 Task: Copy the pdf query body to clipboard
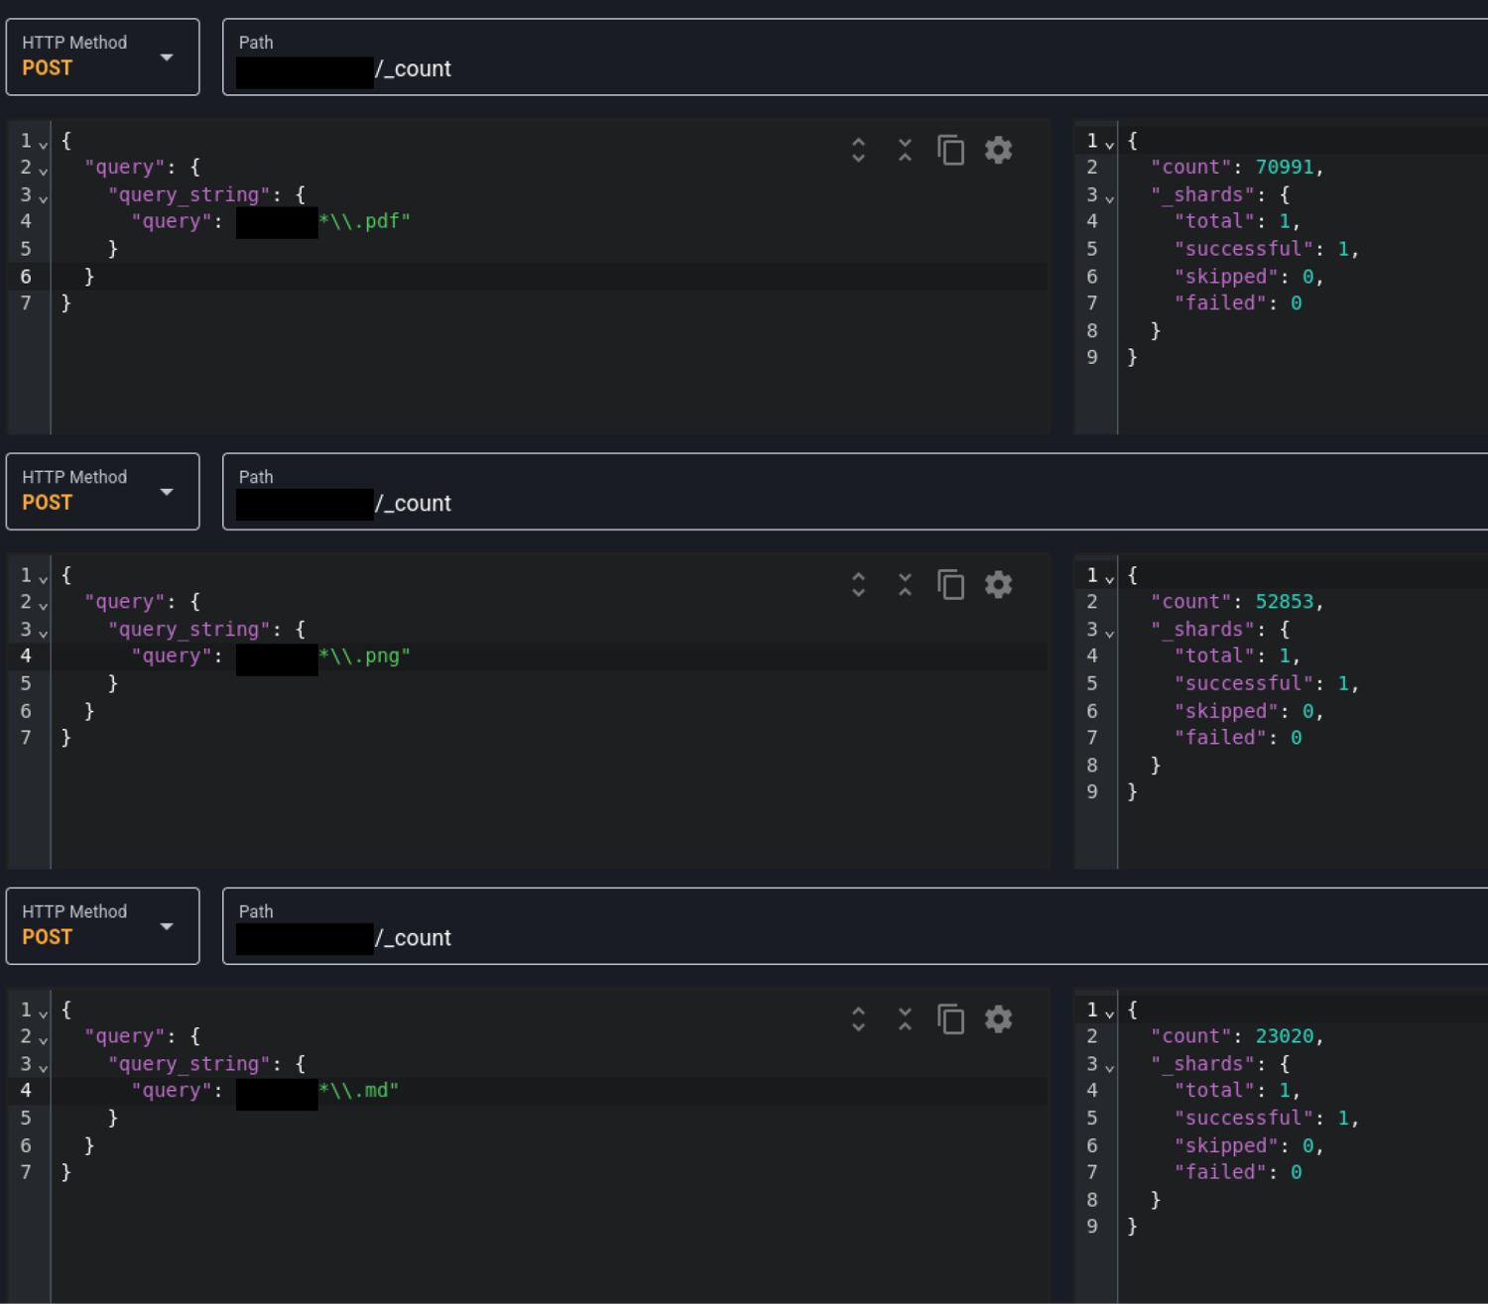click(x=950, y=150)
